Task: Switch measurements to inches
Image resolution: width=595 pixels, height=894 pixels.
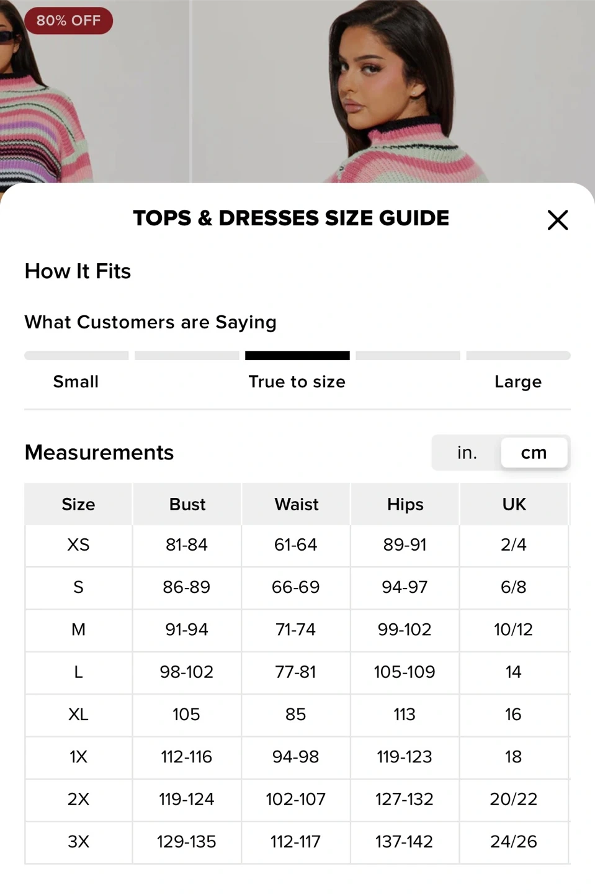Action: point(467,453)
